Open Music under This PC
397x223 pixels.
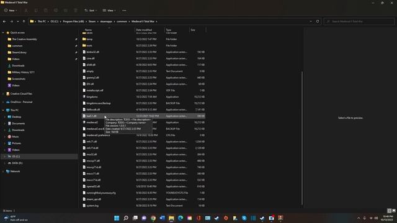pos(15,136)
